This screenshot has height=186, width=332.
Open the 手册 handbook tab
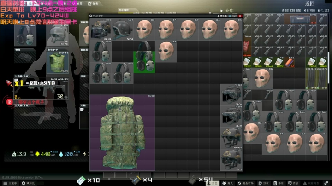(279, 183)
